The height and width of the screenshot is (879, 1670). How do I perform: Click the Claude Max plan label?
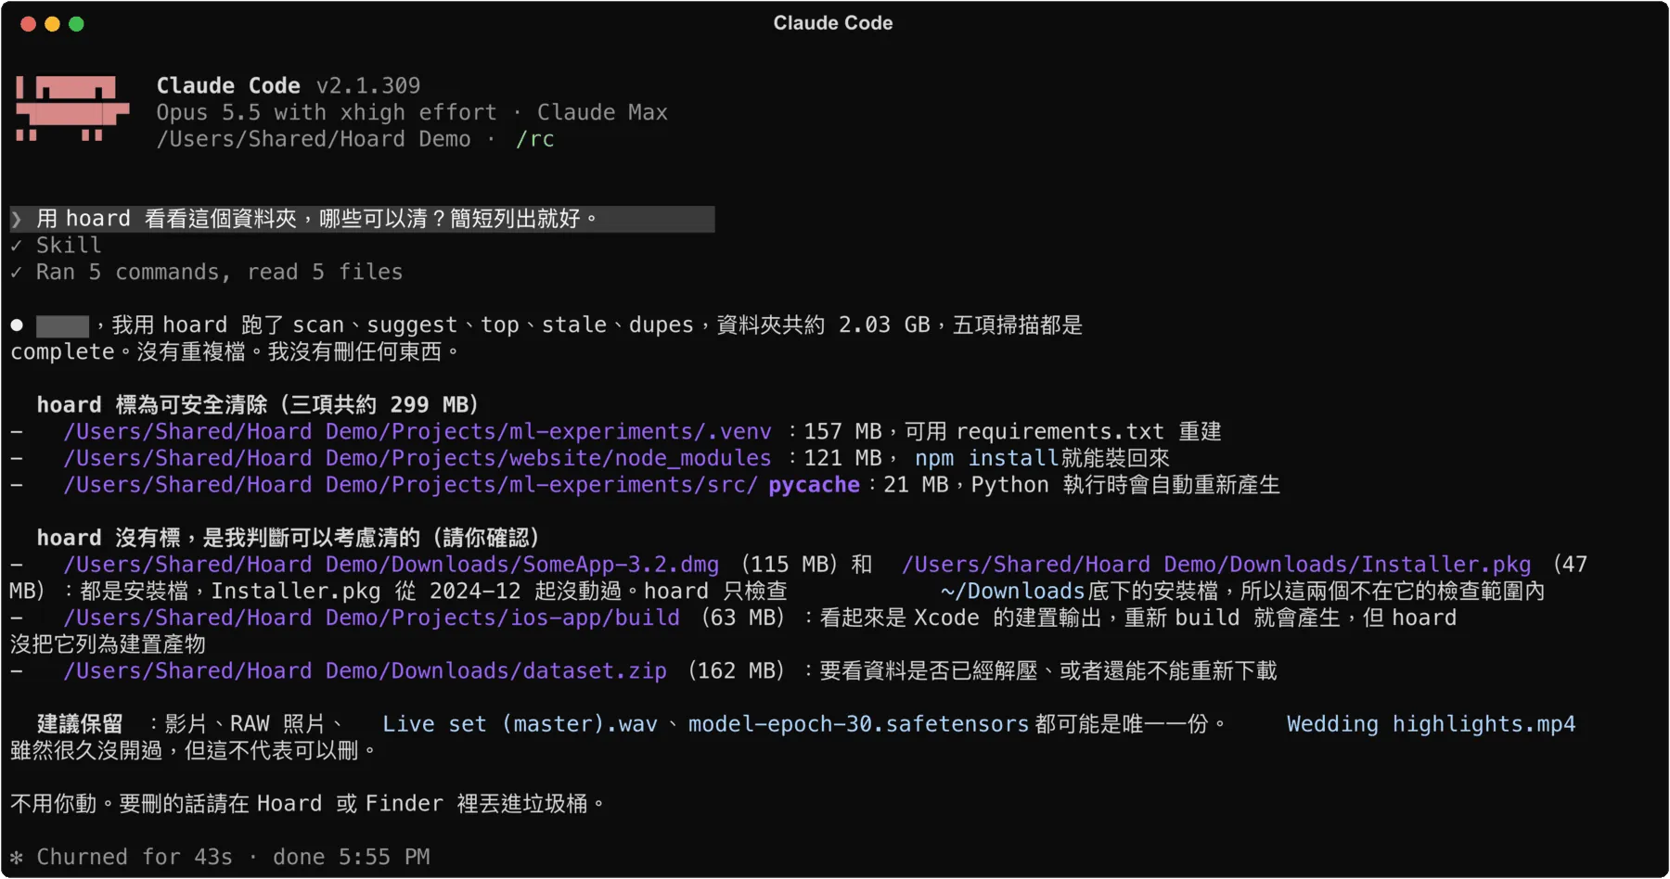pyautogui.click(x=602, y=113)
